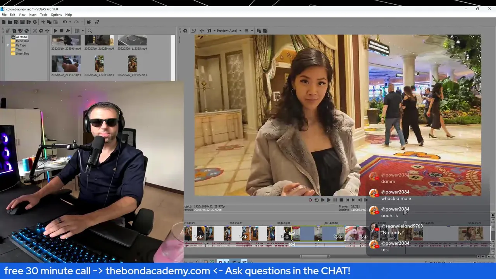Open the interactive tutorials hand icon

pyautogui.click(x=89, y=22)
